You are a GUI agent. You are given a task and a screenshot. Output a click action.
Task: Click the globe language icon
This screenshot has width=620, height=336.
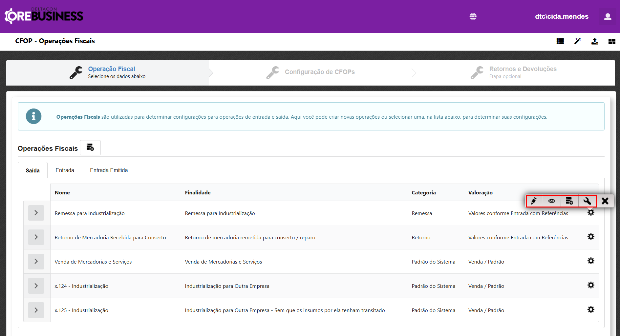(473, 16)
